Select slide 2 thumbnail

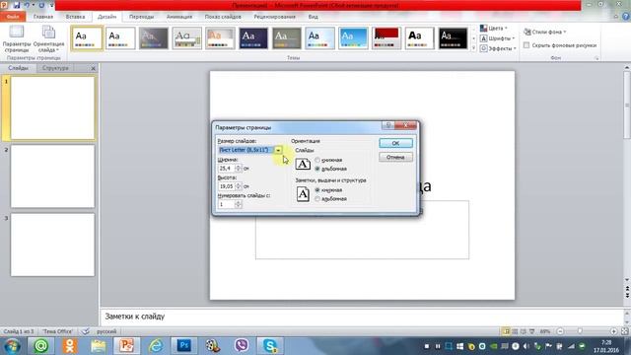(52, 177)
